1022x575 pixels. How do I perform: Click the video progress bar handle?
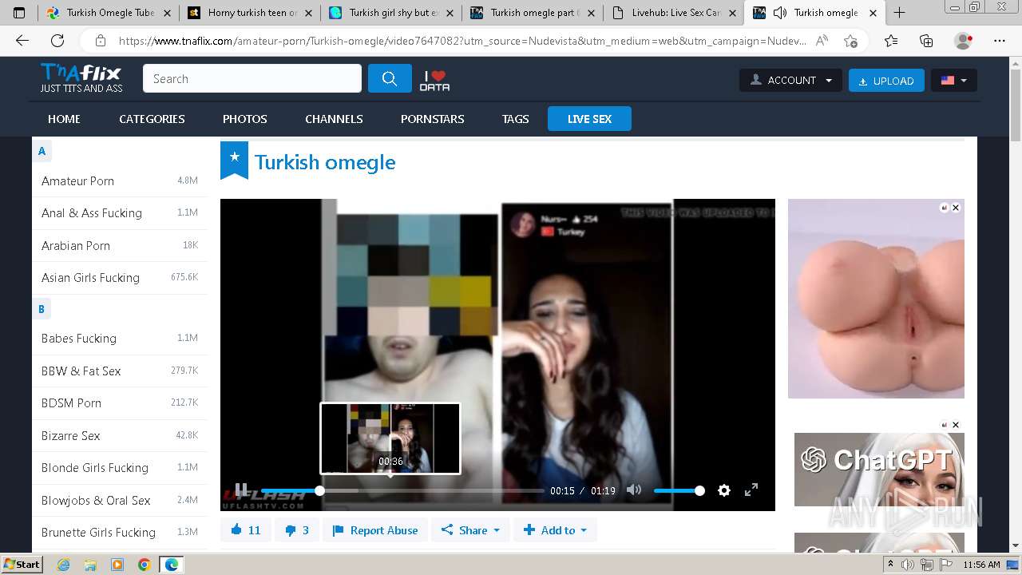click(x=319, y=490)
